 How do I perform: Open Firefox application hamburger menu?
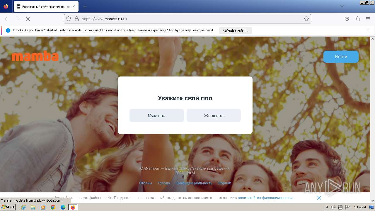click(368, 19)
